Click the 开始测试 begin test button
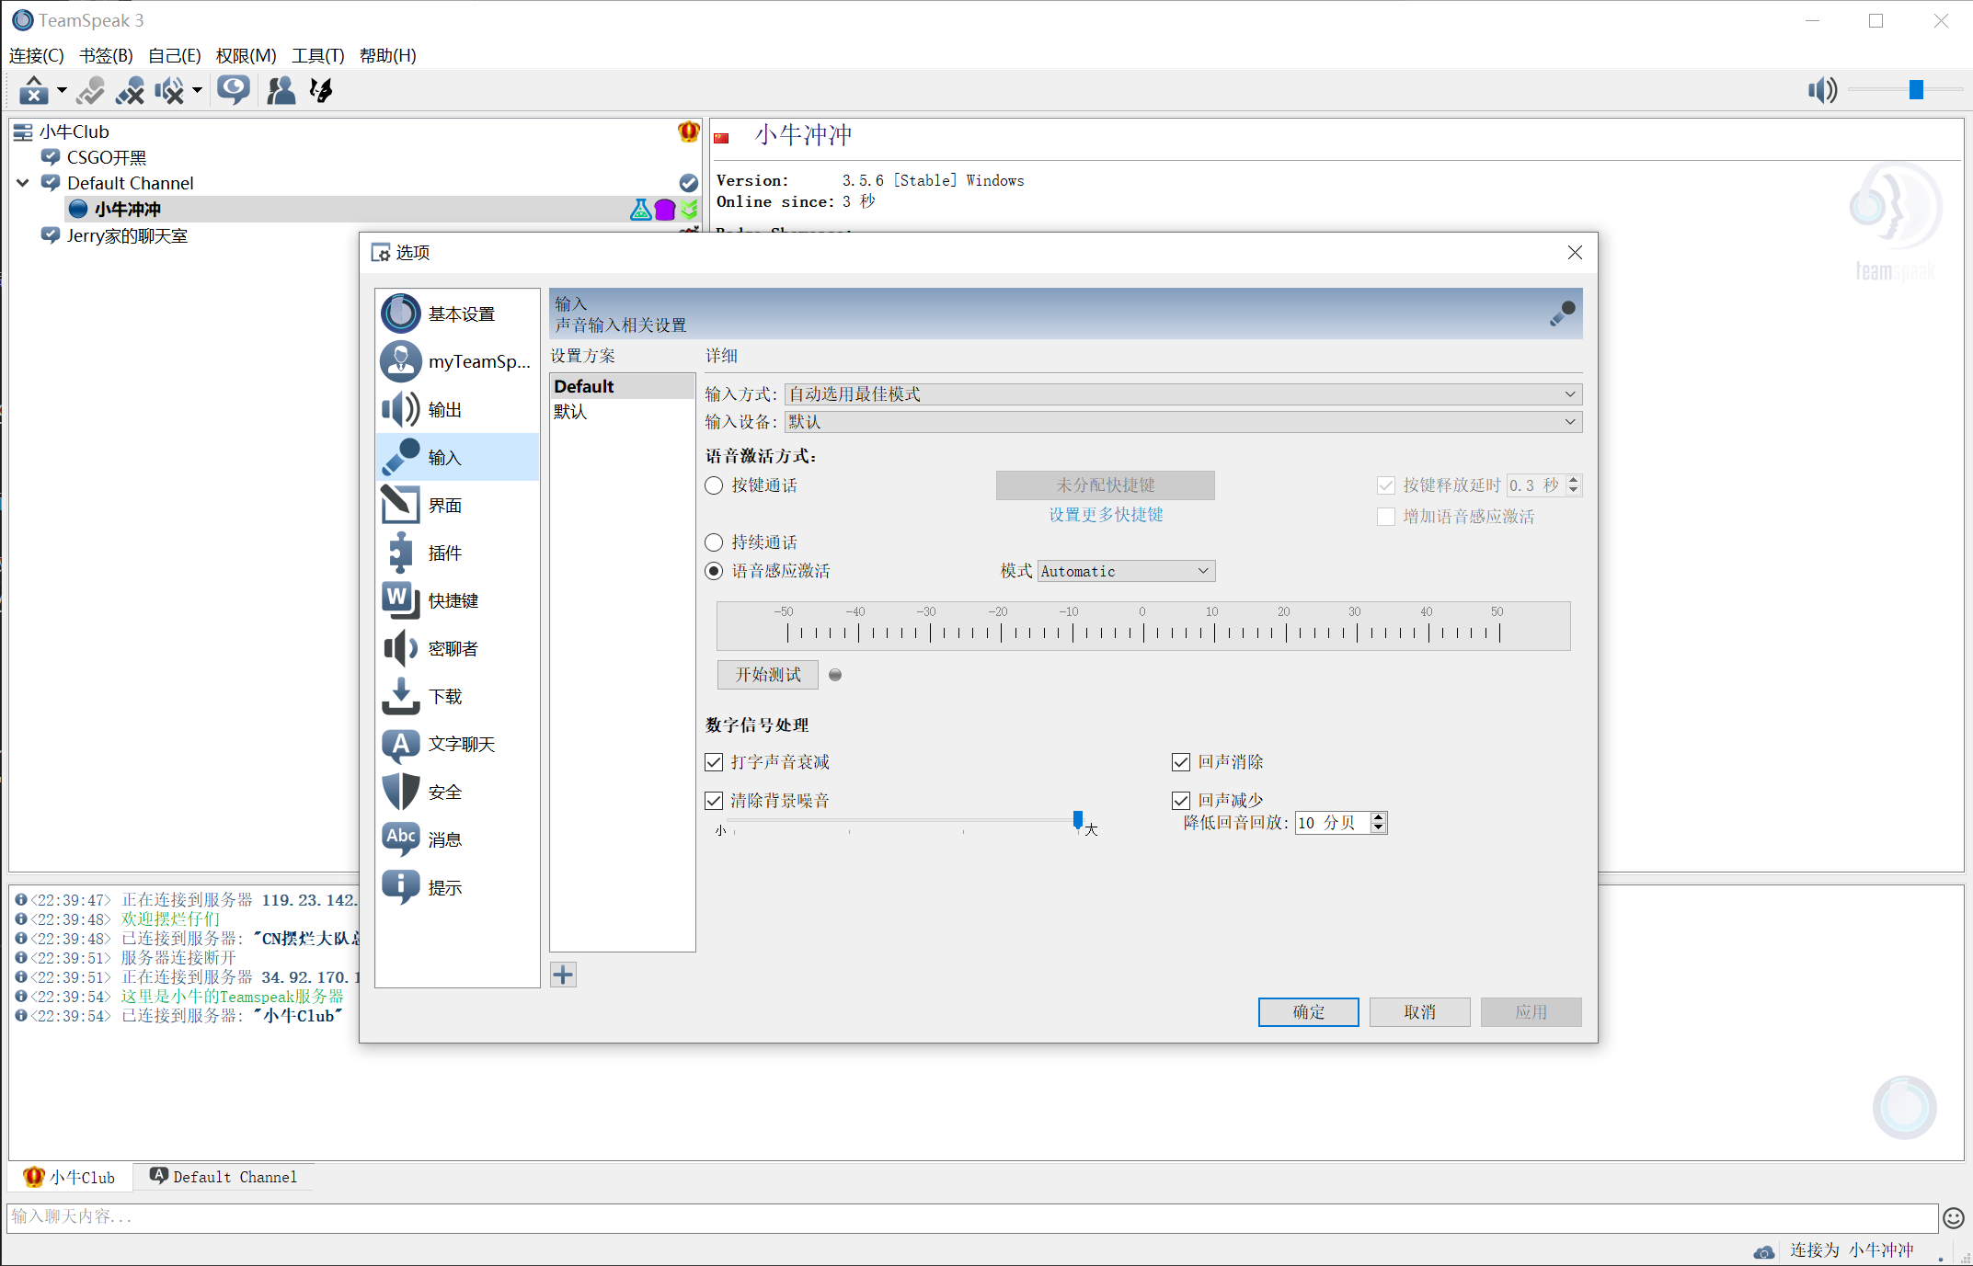The image size is (1973, 1266). pyautogui.click(x=767, y=675)
